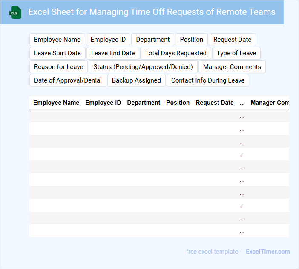The height and width of the screenshot is (269, 299).
Task: Click the Manager Comments tag
Action: [x=232, y=67]
